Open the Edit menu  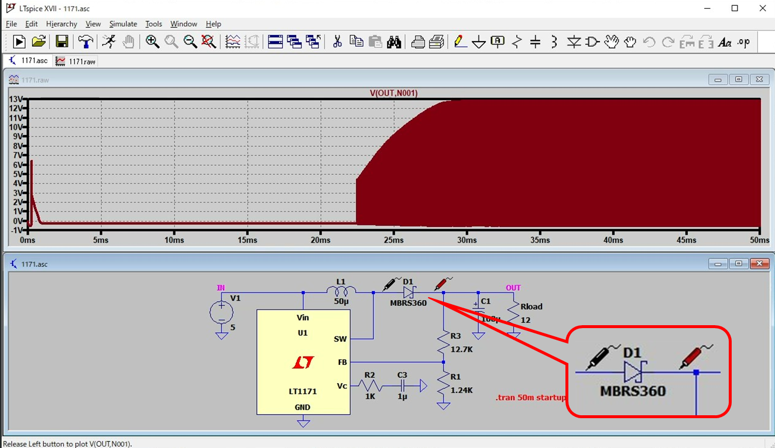(x=31, y=24)
